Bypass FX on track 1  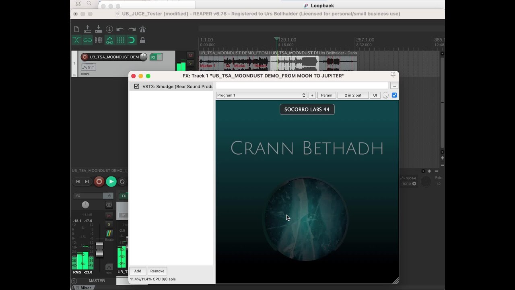(160, 57)
